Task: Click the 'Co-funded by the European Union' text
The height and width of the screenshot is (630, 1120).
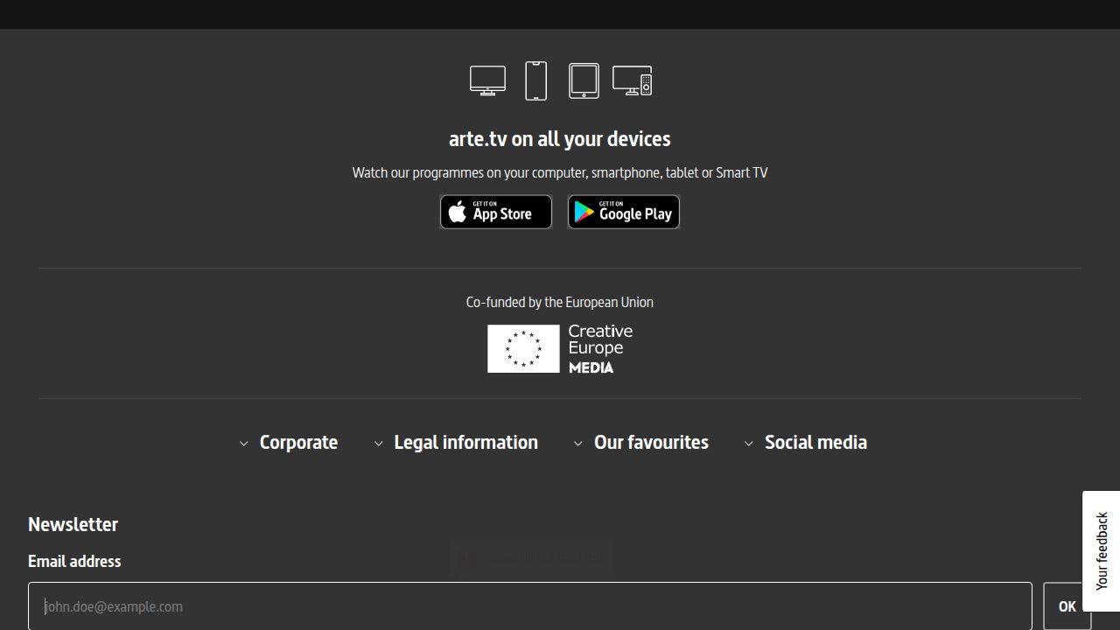Action: tap(560, 302)
